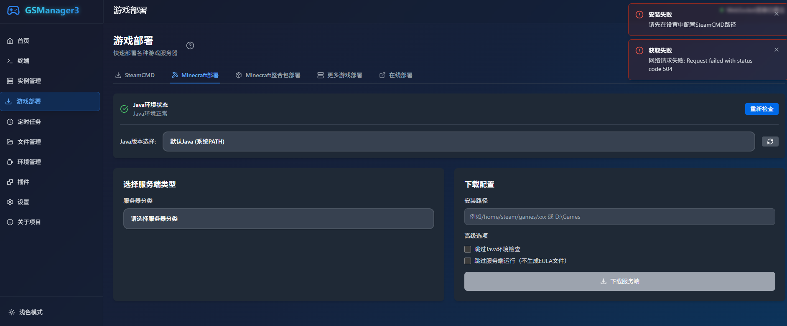
Task: Close the 安装失败 notification
Action: 777,14
